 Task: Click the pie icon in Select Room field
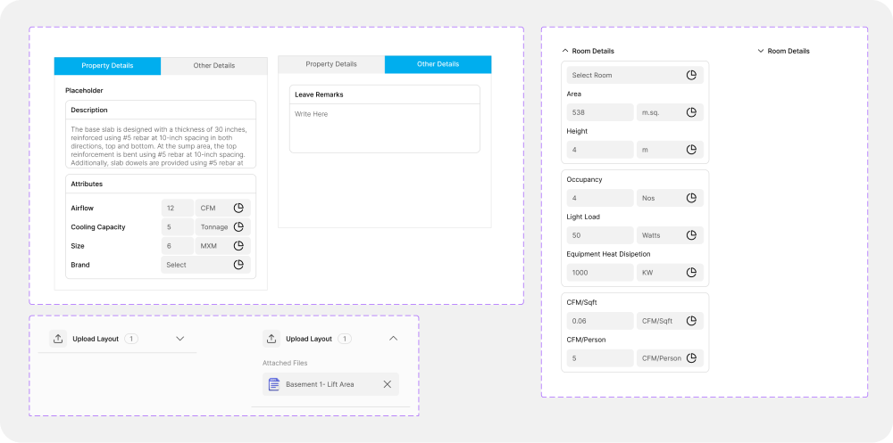[x=691, y=75]
